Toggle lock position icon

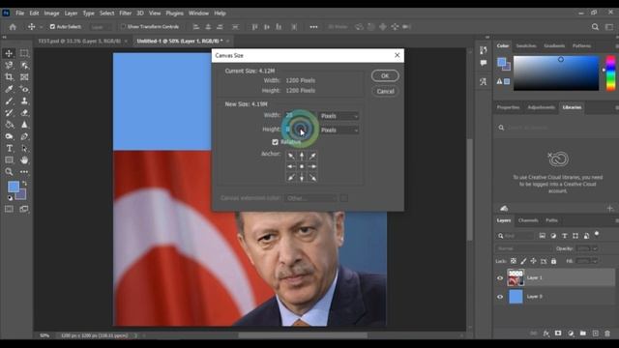[x=533, y=261]
